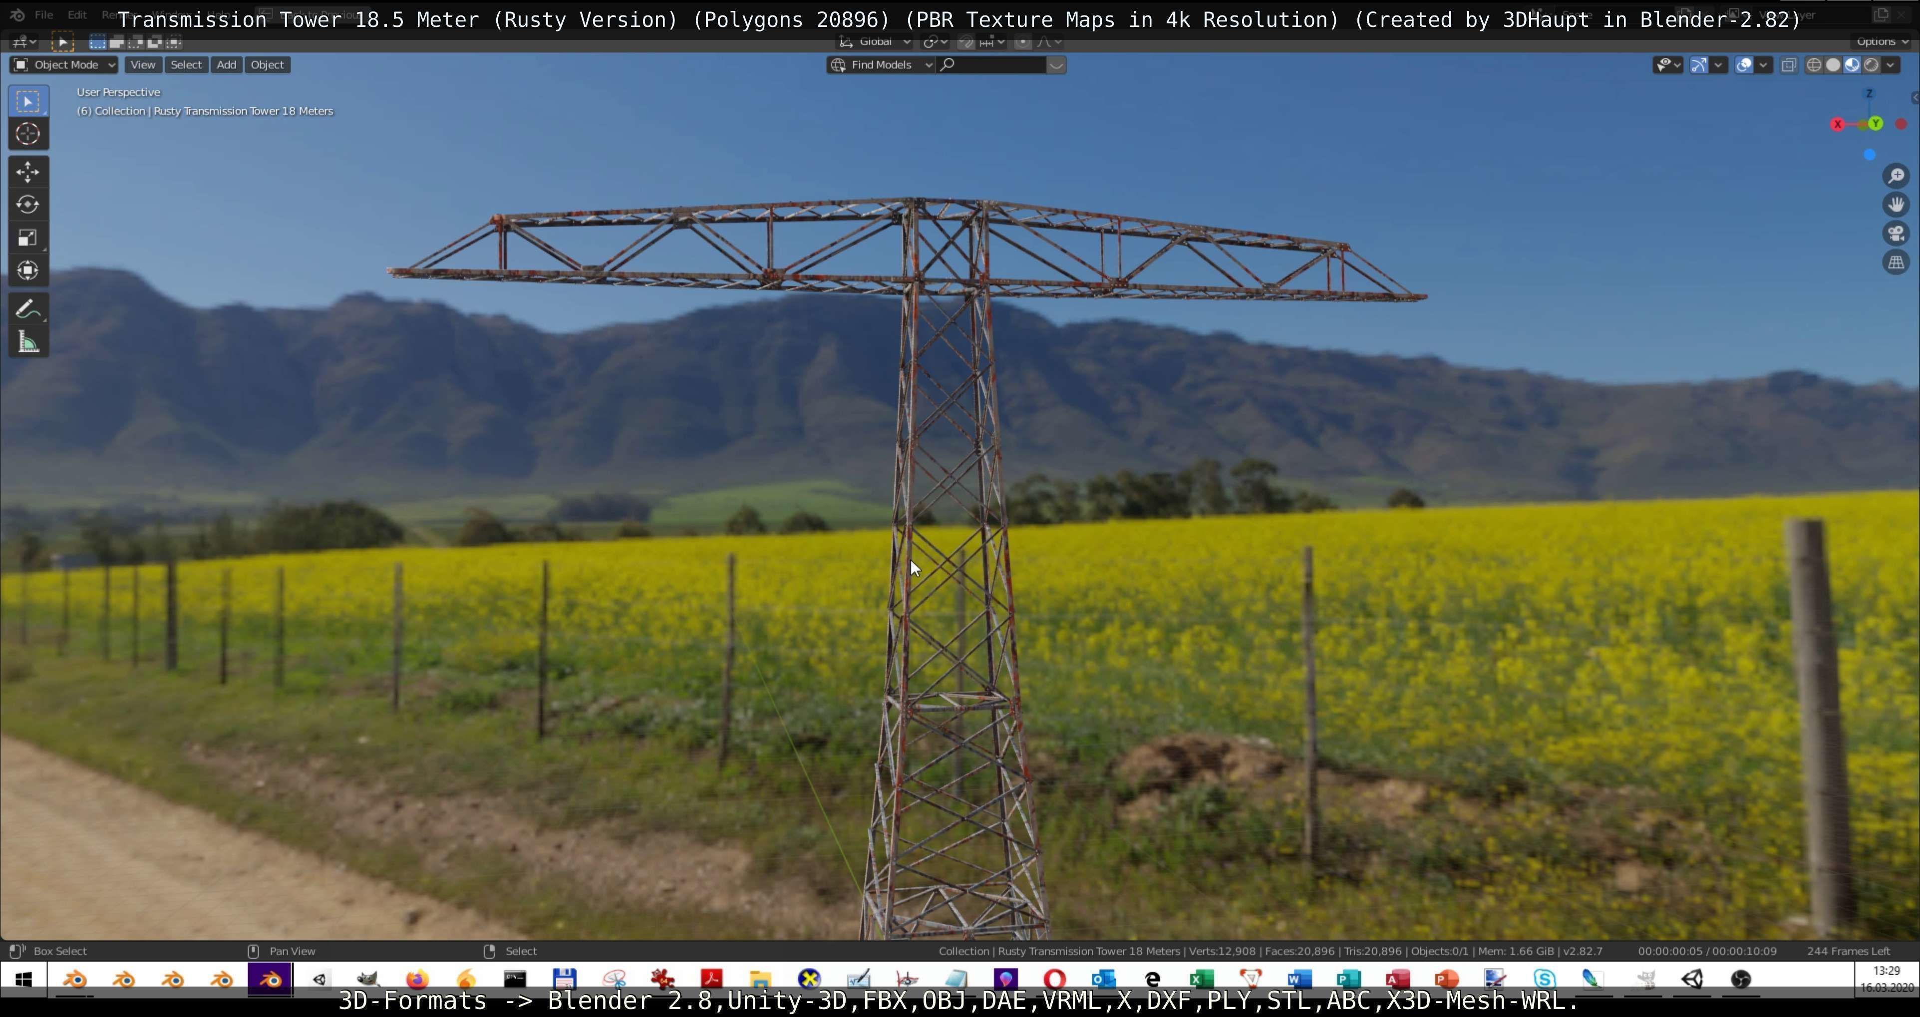1920x1017 pixels.
Task: Choose the Rotate tool
Action: coord(28,205)
